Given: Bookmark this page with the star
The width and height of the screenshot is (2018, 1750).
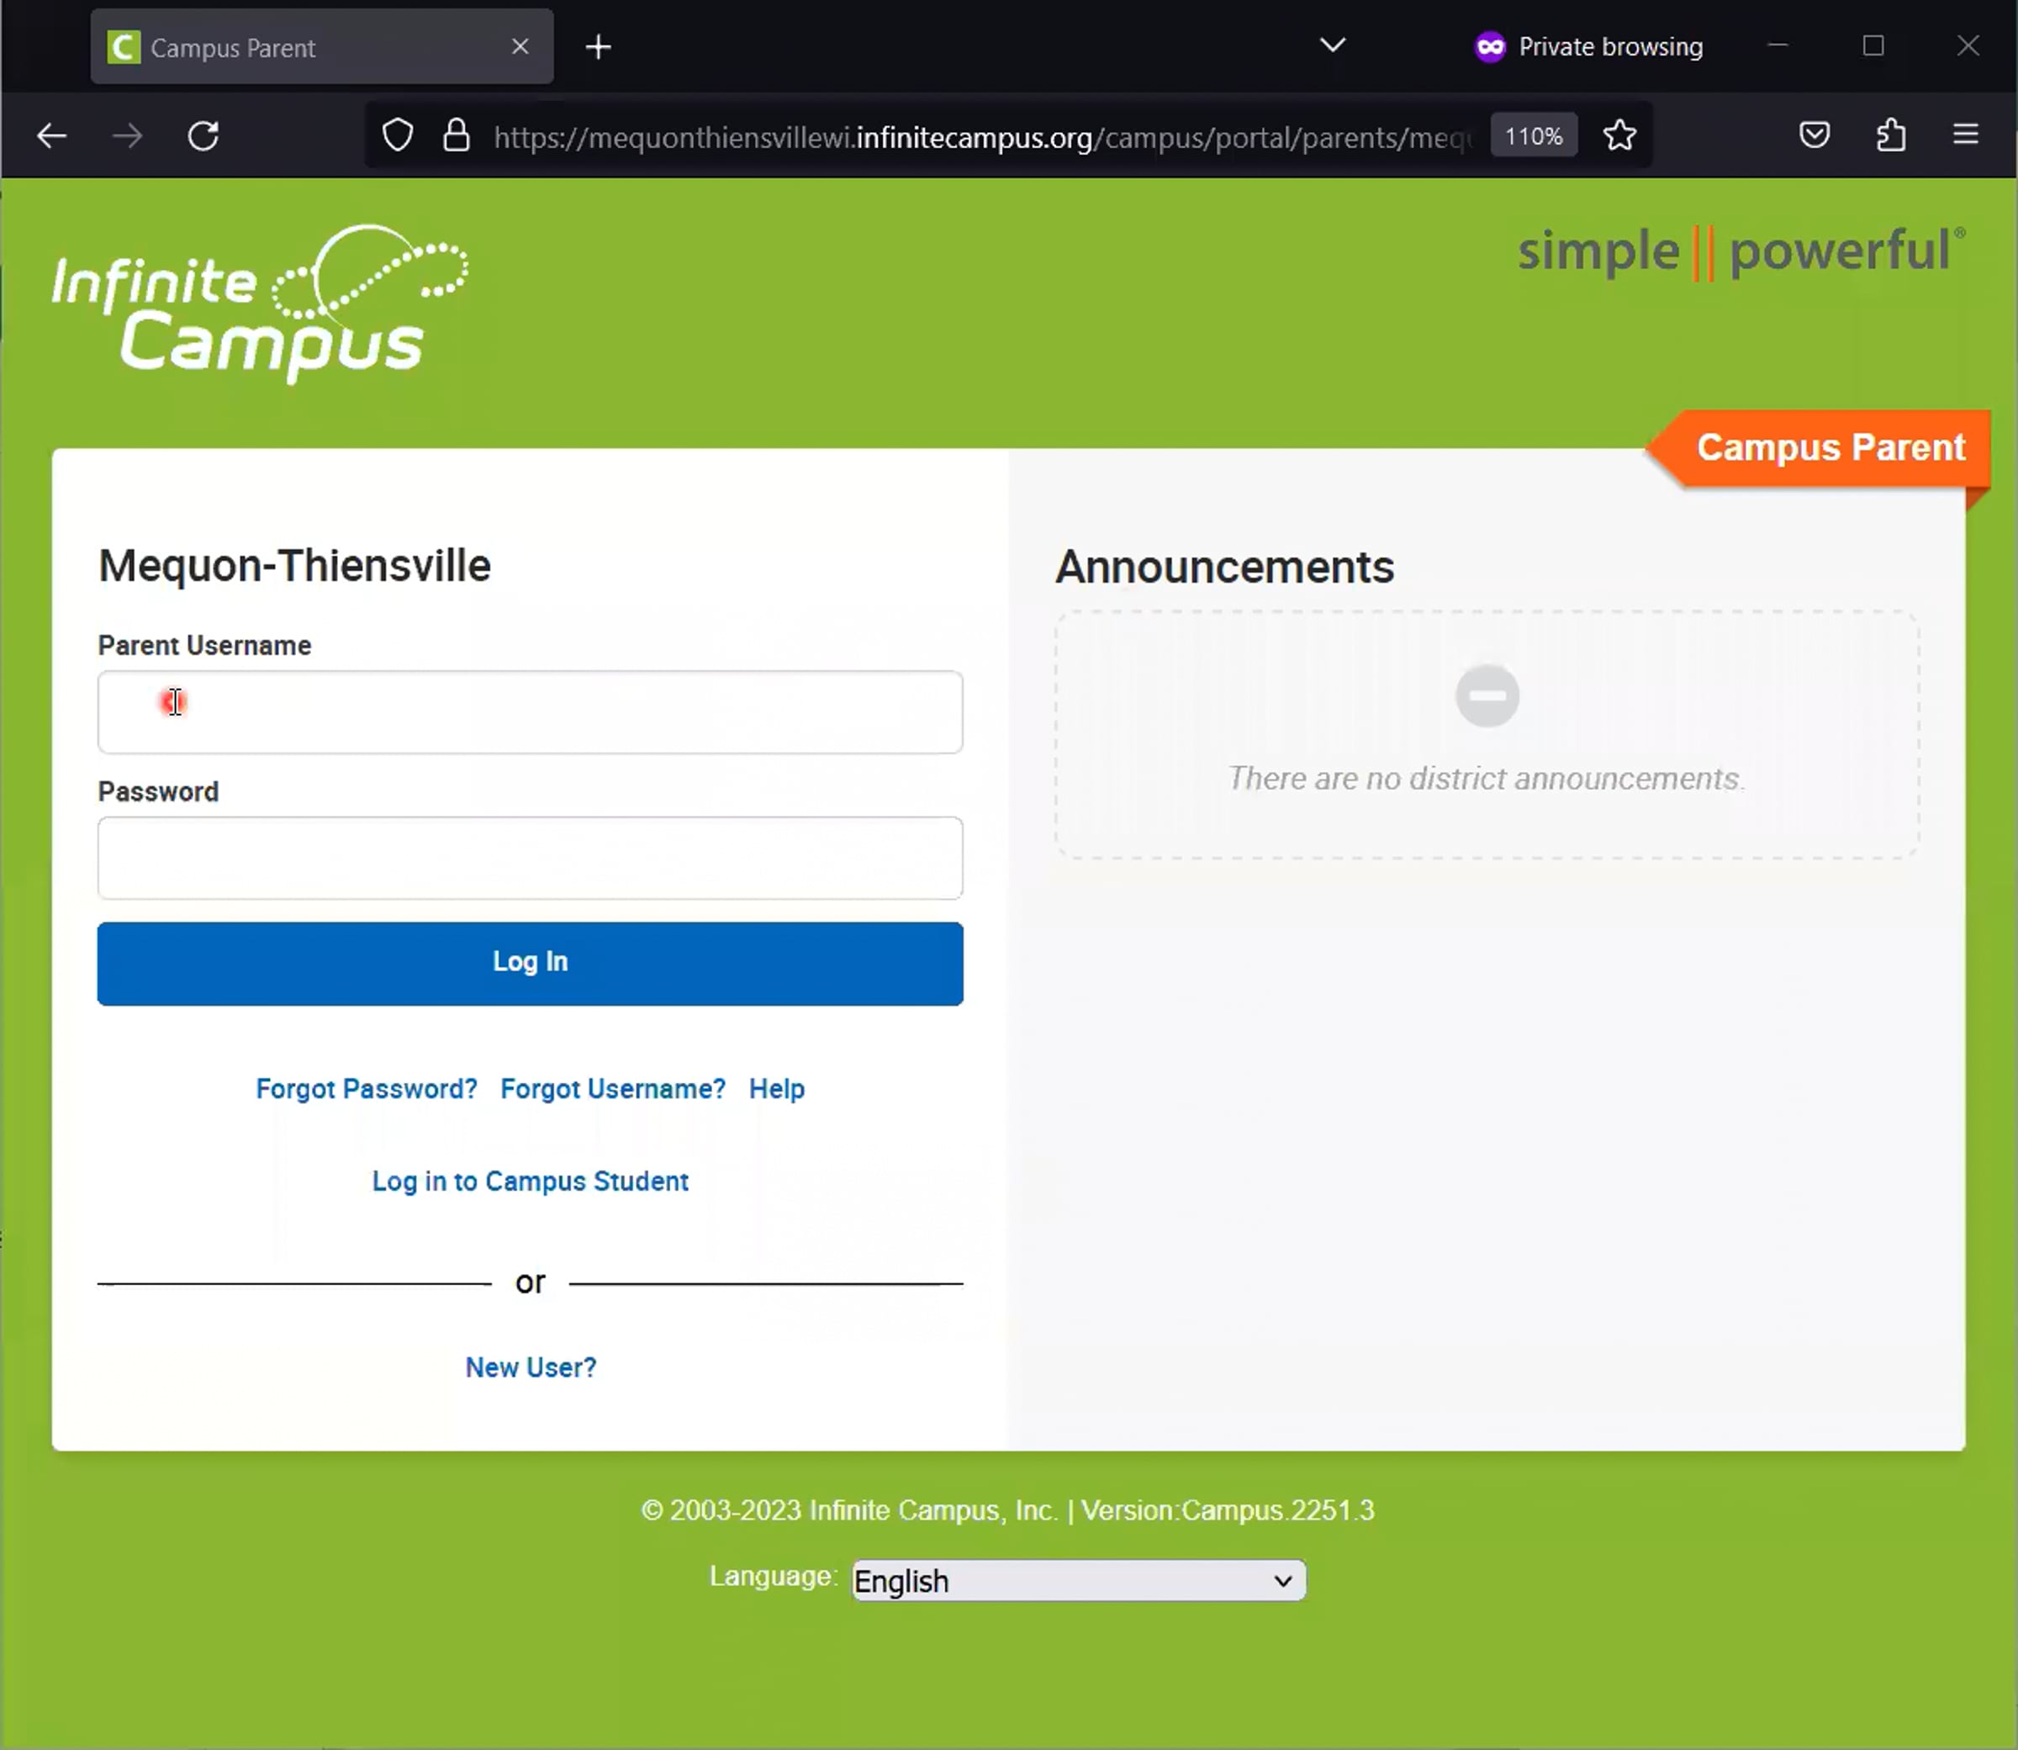Looking at the screenshot, I should [x=1619, y=135].
